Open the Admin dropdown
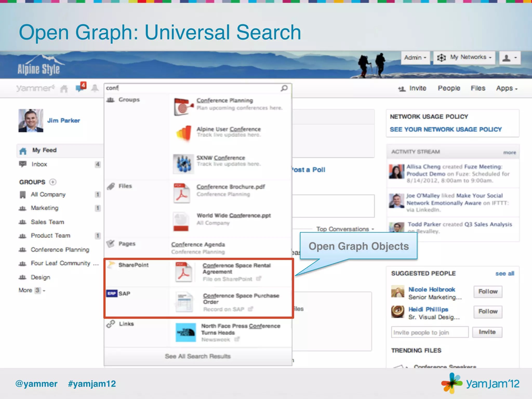The image size is (532, 399). (x=415, y=57)
